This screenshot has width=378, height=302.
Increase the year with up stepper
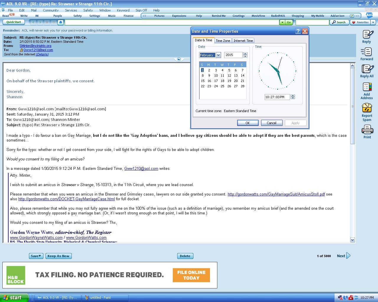pyautogui.click(x=245, y=54)
